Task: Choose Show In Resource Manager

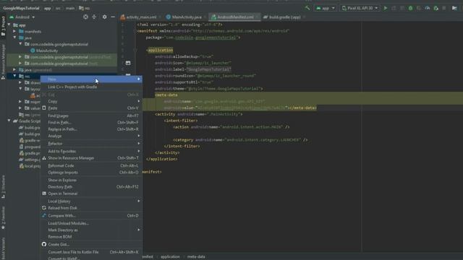Action: point(91,158)
